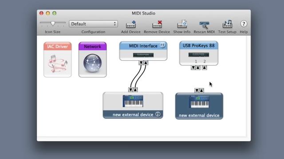The height and width of the screenshot is (159, 284).
Task: Click the info button on MIDI Interface
Action: [162, 45]
